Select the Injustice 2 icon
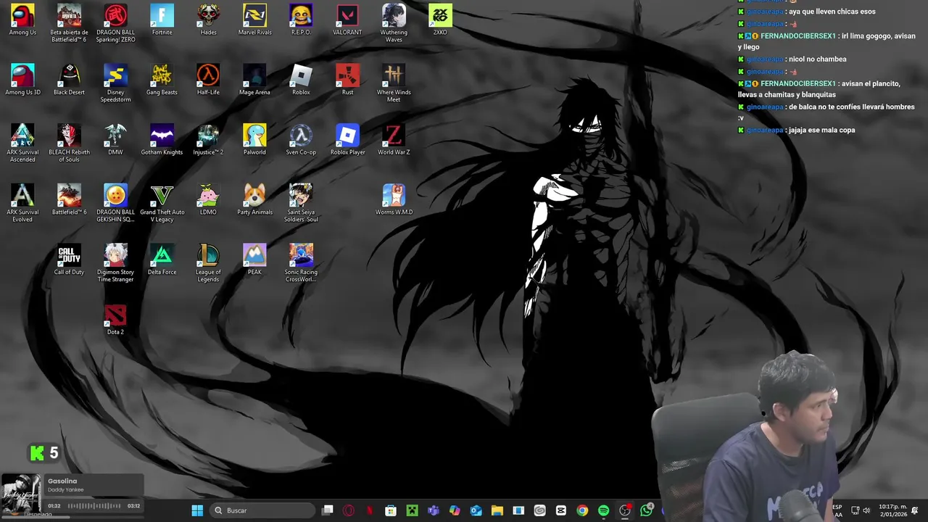 208,140
